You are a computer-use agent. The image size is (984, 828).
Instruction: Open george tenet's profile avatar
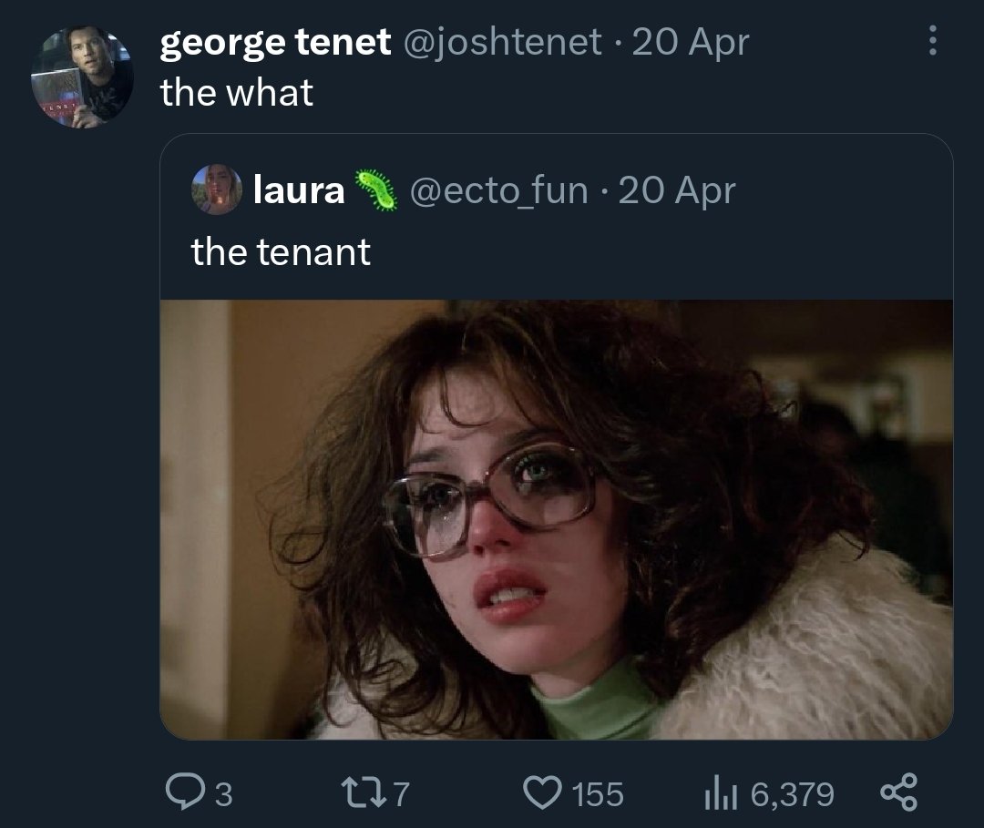coord(82,77)
